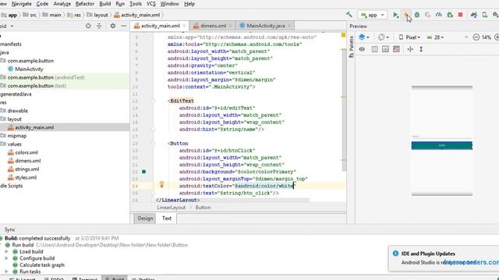Open the Android project view dropdown

[6, 26]
